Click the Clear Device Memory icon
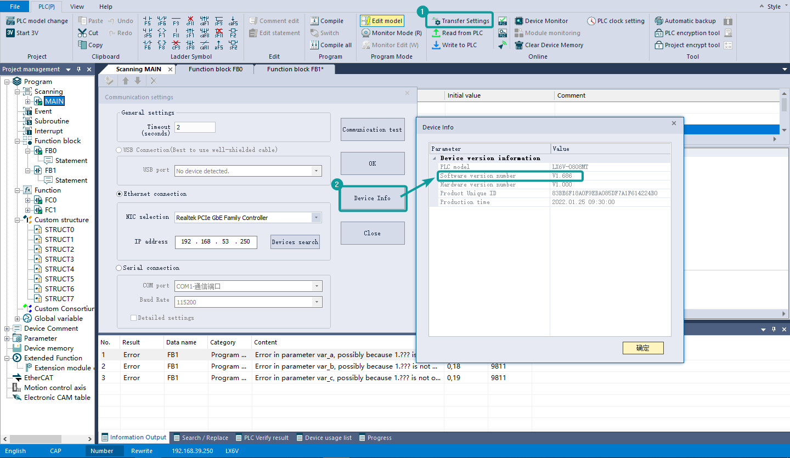 pos(519,45)
